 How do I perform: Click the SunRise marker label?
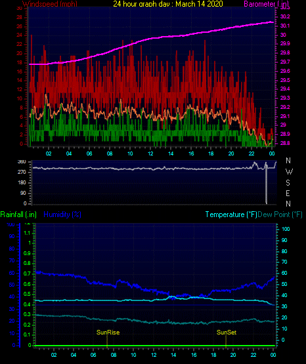click(x=108, y=333)
